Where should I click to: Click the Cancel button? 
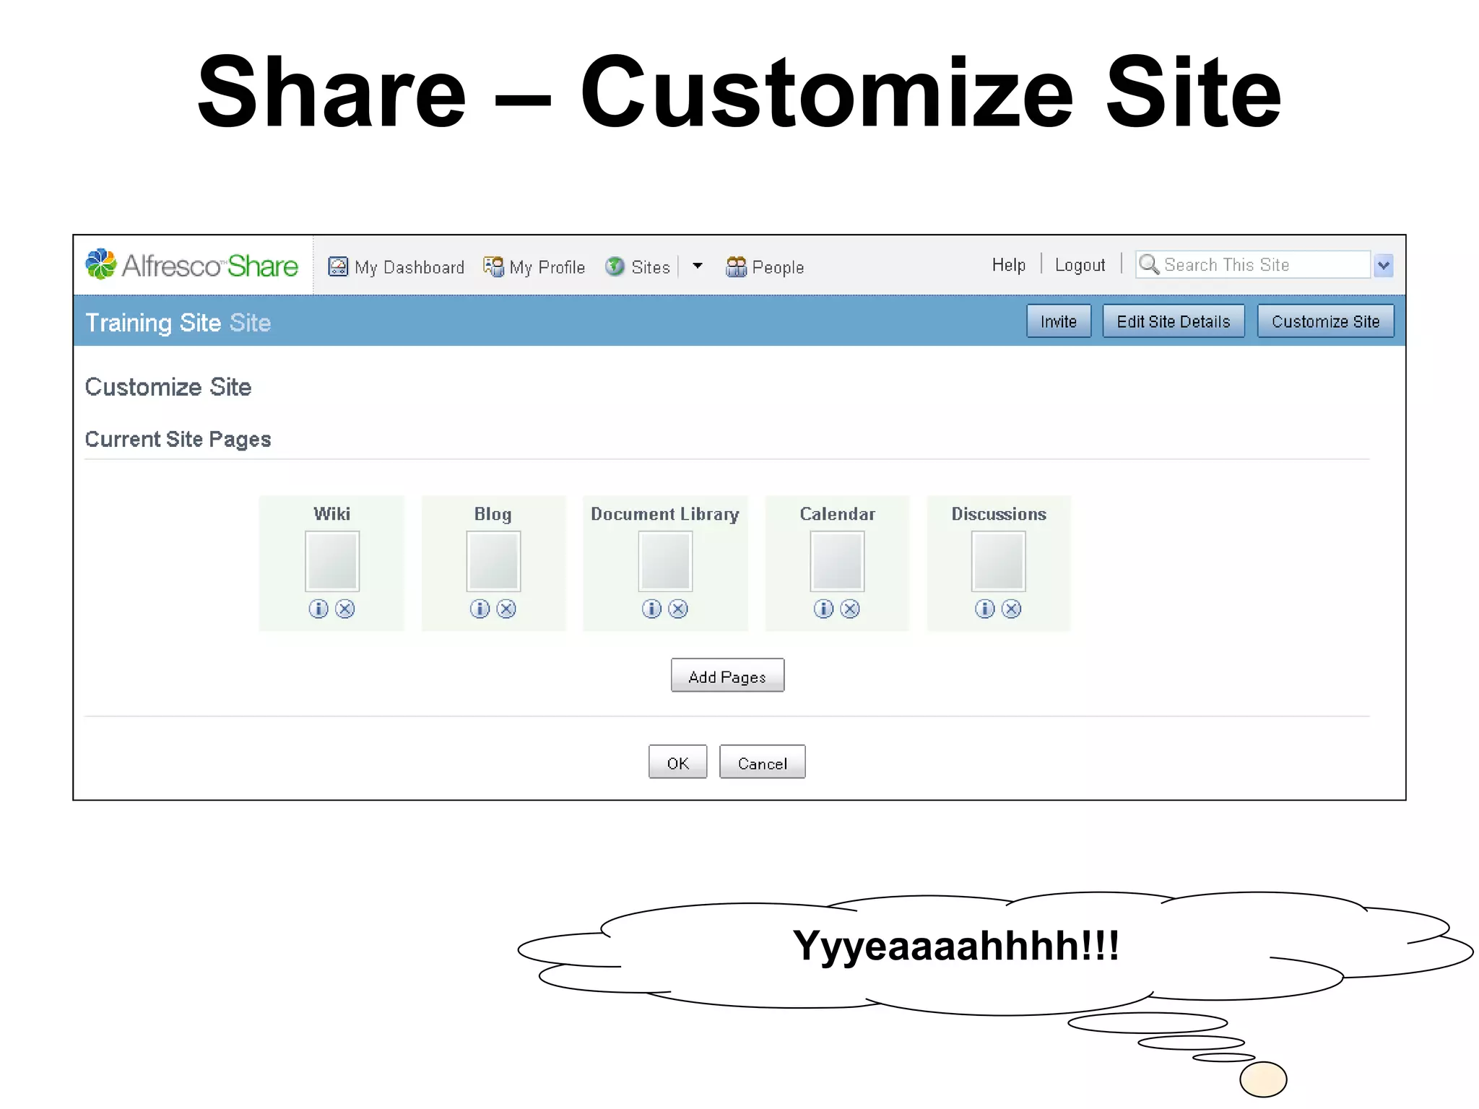(762, 762)
